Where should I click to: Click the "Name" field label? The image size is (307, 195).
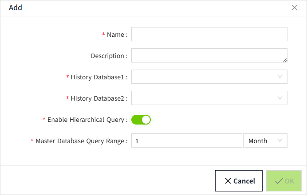click(x=116, y=35)
